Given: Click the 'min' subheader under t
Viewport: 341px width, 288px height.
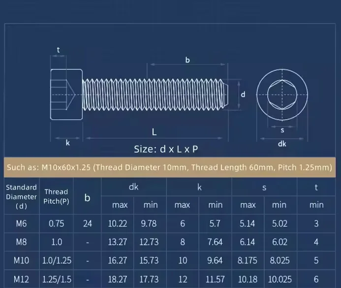Looking at the screenshot, I should (x=316, y=205).
